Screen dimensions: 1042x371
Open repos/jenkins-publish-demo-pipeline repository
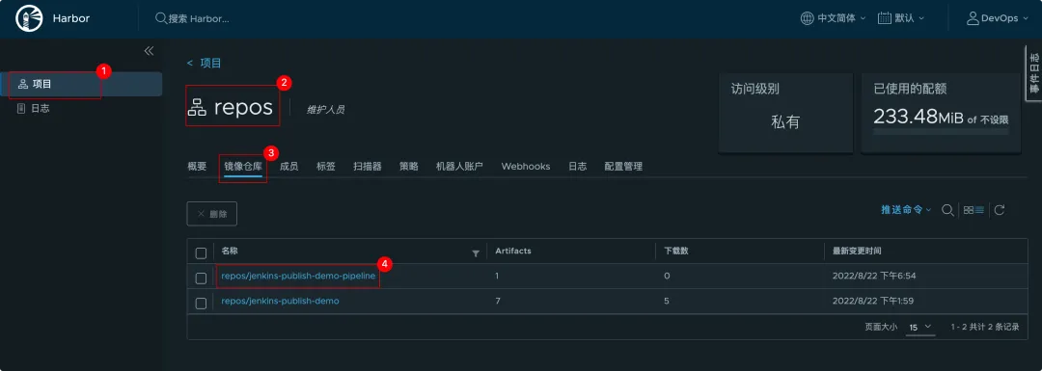[298, 276]
